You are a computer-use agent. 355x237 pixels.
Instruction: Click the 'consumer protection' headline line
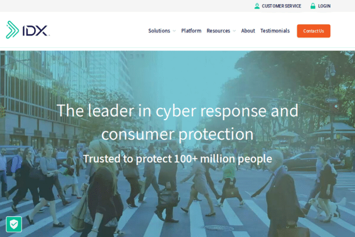point(177,134)
